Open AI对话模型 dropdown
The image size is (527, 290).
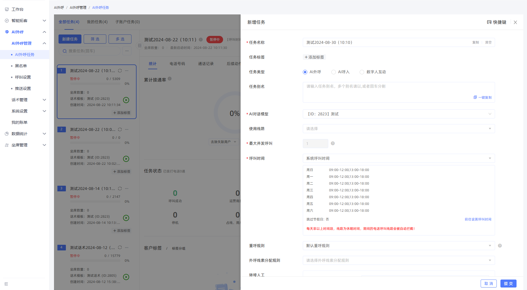399,114
